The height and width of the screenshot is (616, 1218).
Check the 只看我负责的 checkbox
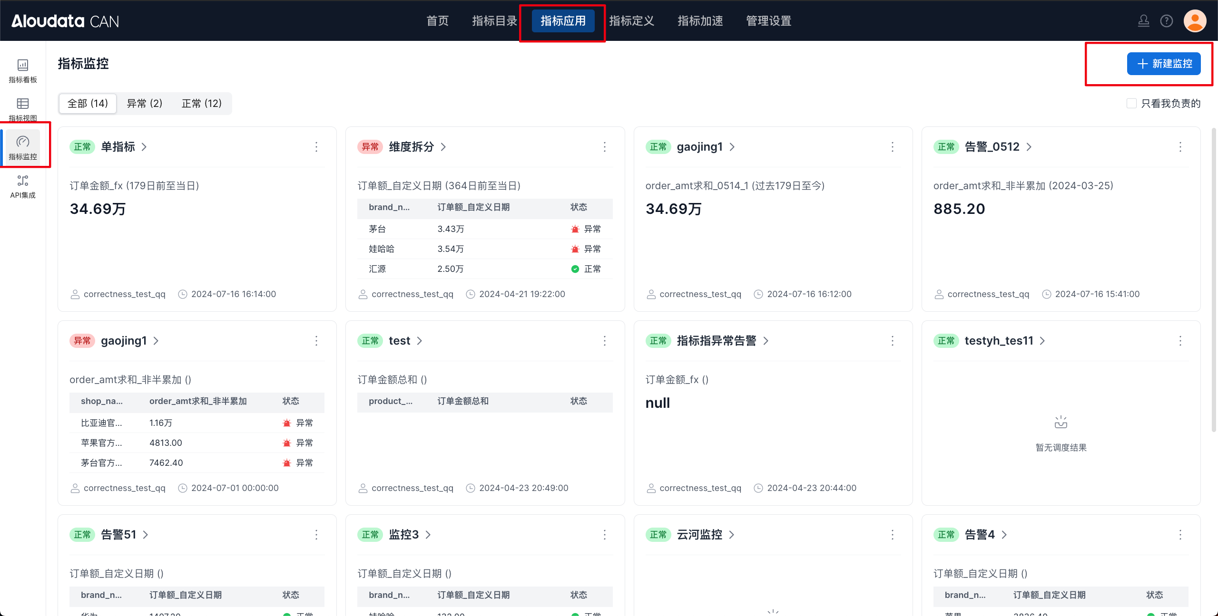1132,103
